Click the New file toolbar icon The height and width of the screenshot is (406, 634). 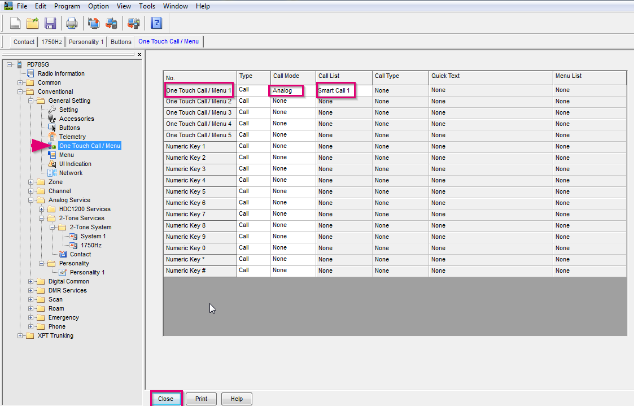pos(15,24)
